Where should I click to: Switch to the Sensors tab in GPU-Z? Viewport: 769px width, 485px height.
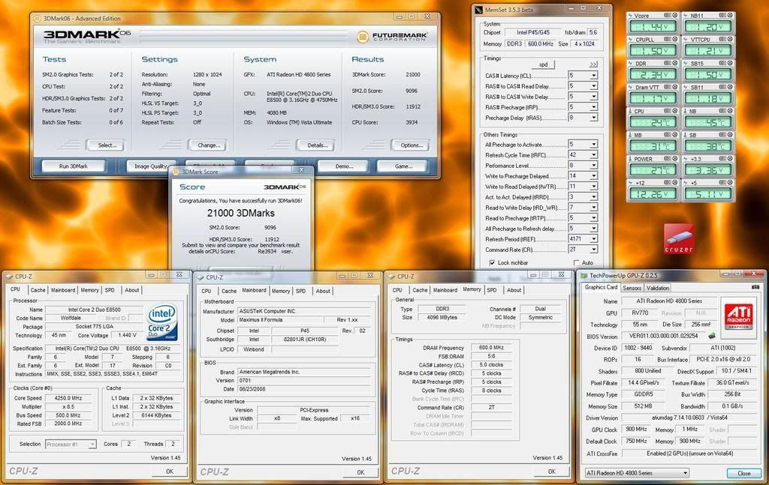632,288
